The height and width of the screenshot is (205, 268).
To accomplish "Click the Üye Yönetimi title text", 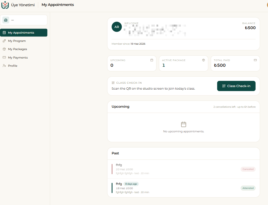I will point(23,5).
